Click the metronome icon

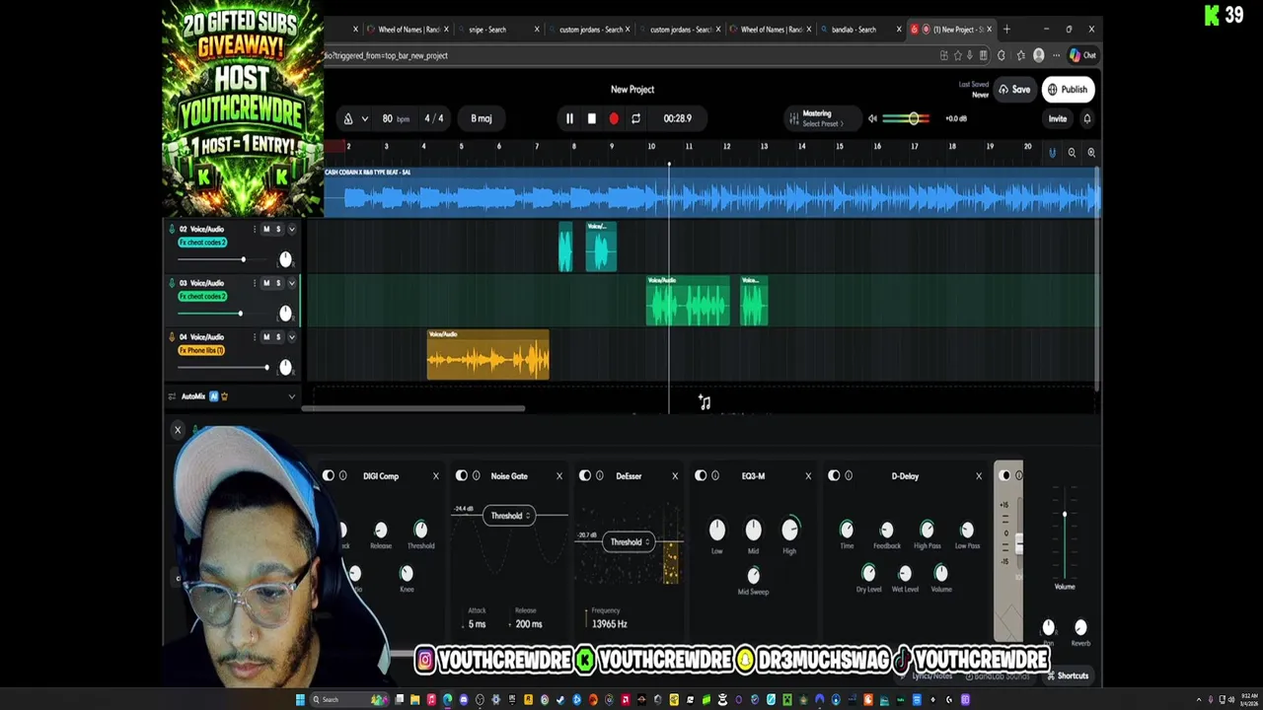347,118
